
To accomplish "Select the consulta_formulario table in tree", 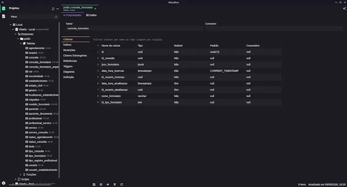I will pyautogui.click(x=40, y=62).
